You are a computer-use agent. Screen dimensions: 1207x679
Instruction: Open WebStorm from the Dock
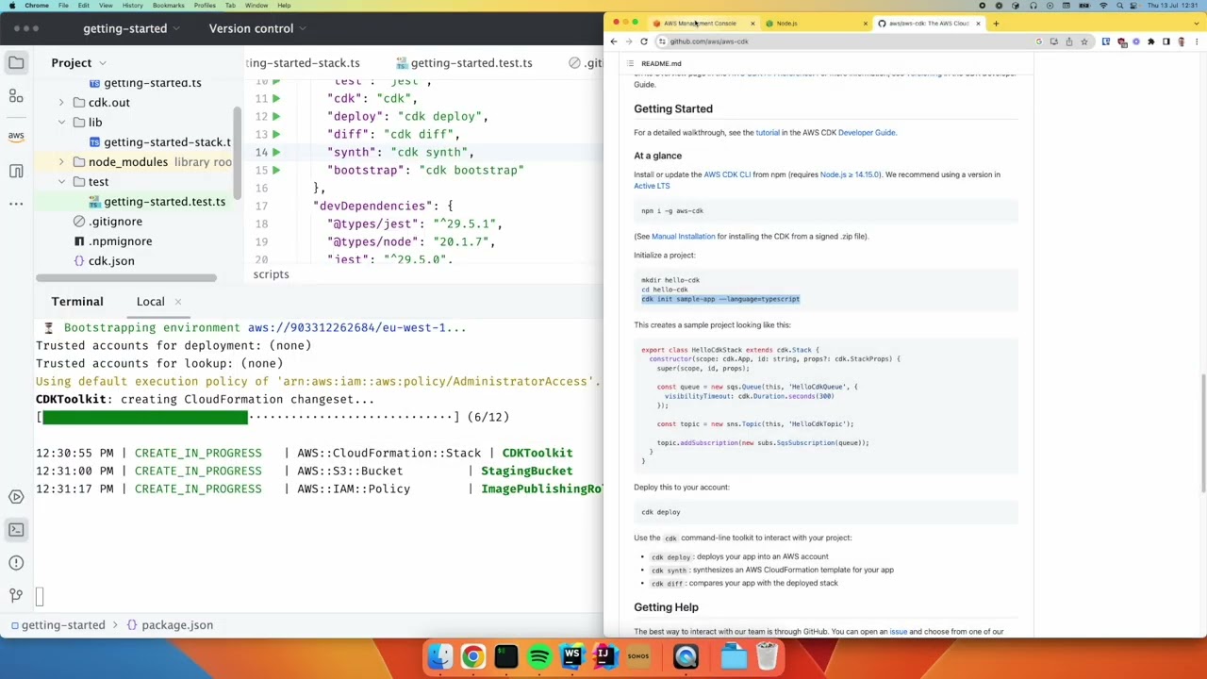point(572,656)
